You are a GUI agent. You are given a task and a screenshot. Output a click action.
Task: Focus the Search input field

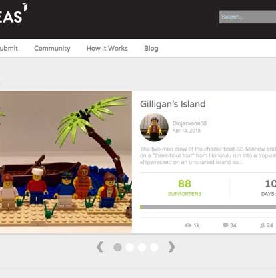click(x=247, y=17)
